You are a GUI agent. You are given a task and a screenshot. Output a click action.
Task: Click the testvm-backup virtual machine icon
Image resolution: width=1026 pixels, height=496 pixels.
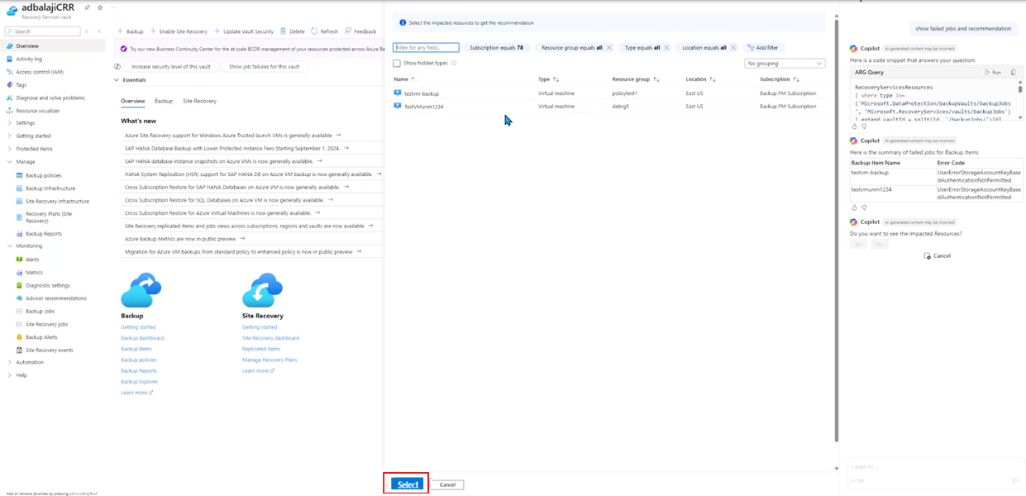[398, 93]
